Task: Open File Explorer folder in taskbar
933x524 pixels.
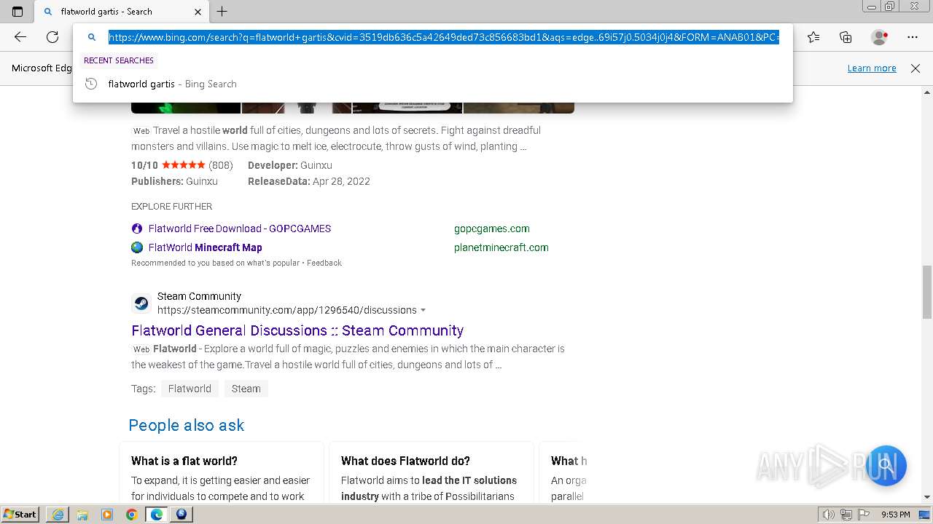Action: pos(82,515)
